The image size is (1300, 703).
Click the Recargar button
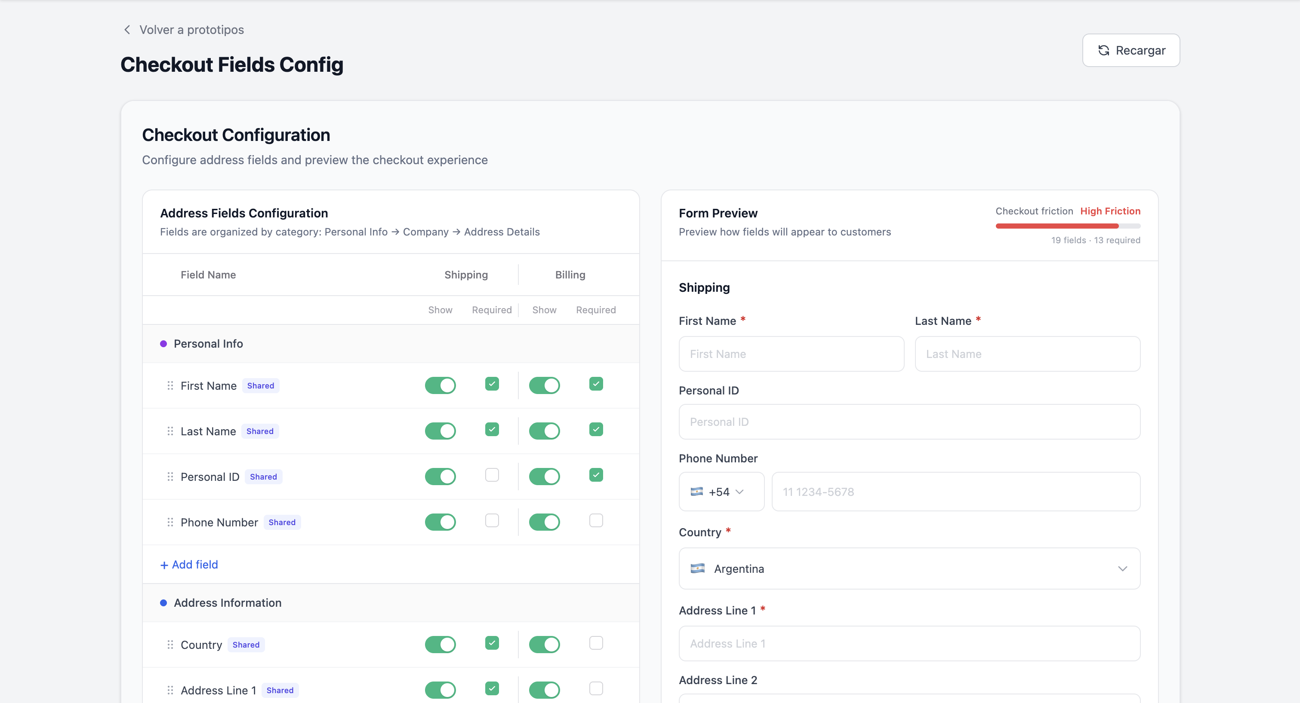[1131, 50]
